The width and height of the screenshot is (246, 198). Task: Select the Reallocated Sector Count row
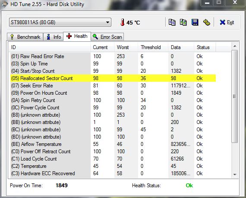click(113, 78)
